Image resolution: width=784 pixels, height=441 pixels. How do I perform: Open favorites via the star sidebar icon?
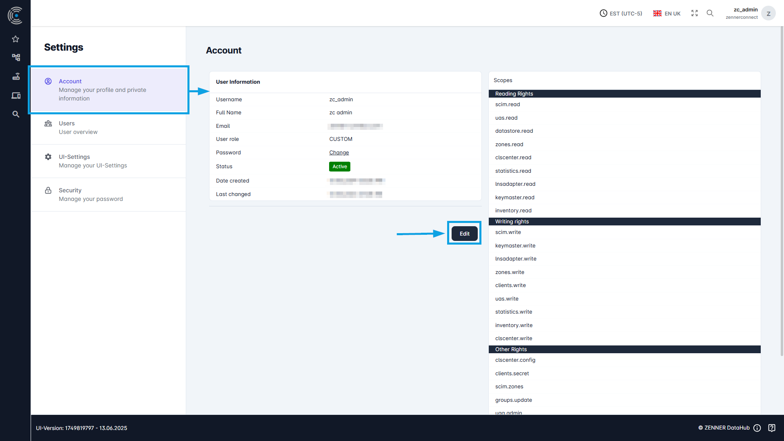(x=16, y=39)
